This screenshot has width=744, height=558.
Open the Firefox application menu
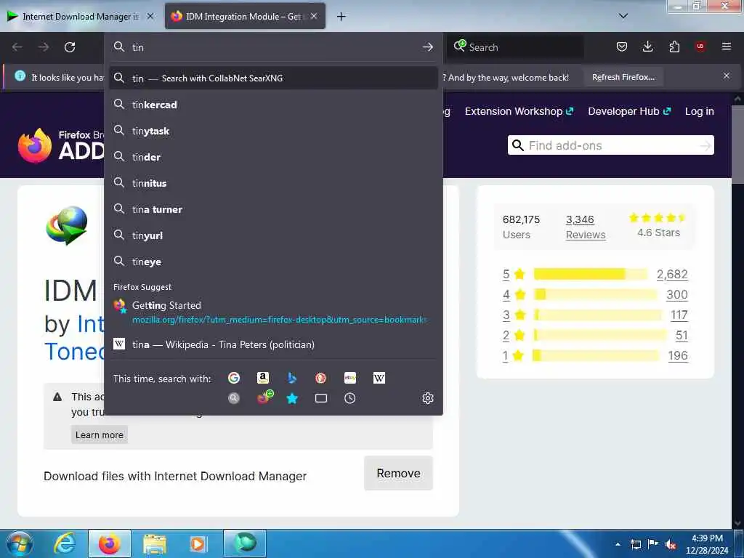coord(727,46)
